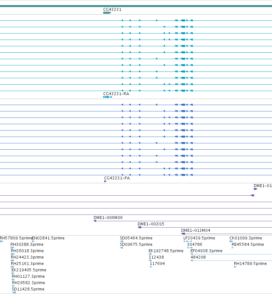272x294 pixels.
Task: Click the CG43231-PA protein label
Action: (x=117, y=178)
